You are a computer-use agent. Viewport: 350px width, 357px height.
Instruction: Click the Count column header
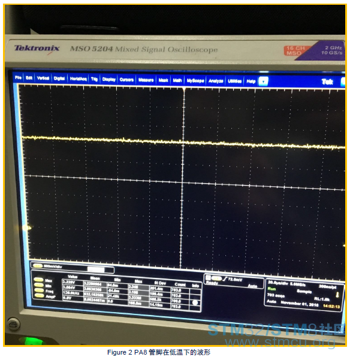(180, 285)
